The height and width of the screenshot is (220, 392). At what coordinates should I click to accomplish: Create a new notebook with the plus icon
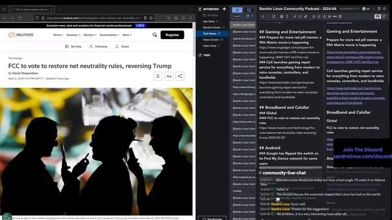pyautogui.click(x=224, y=9)
